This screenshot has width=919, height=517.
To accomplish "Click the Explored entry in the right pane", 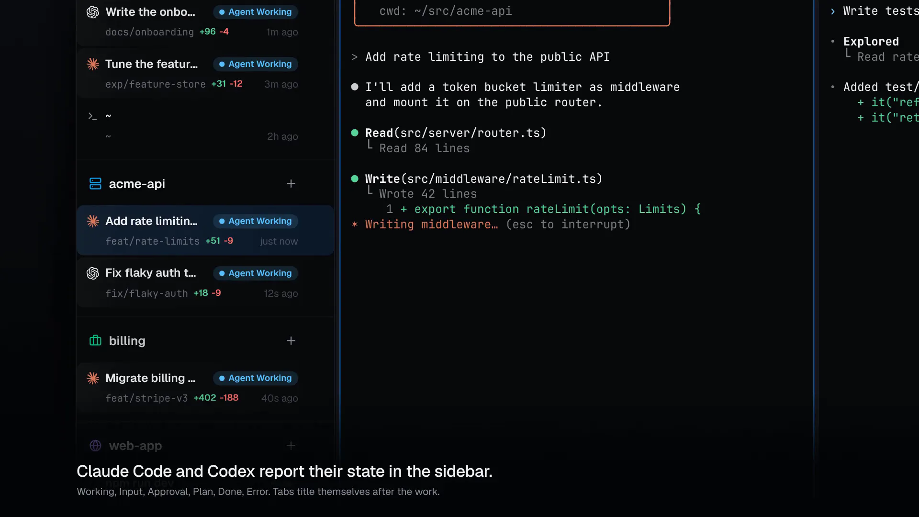I will tap(871, 42).
